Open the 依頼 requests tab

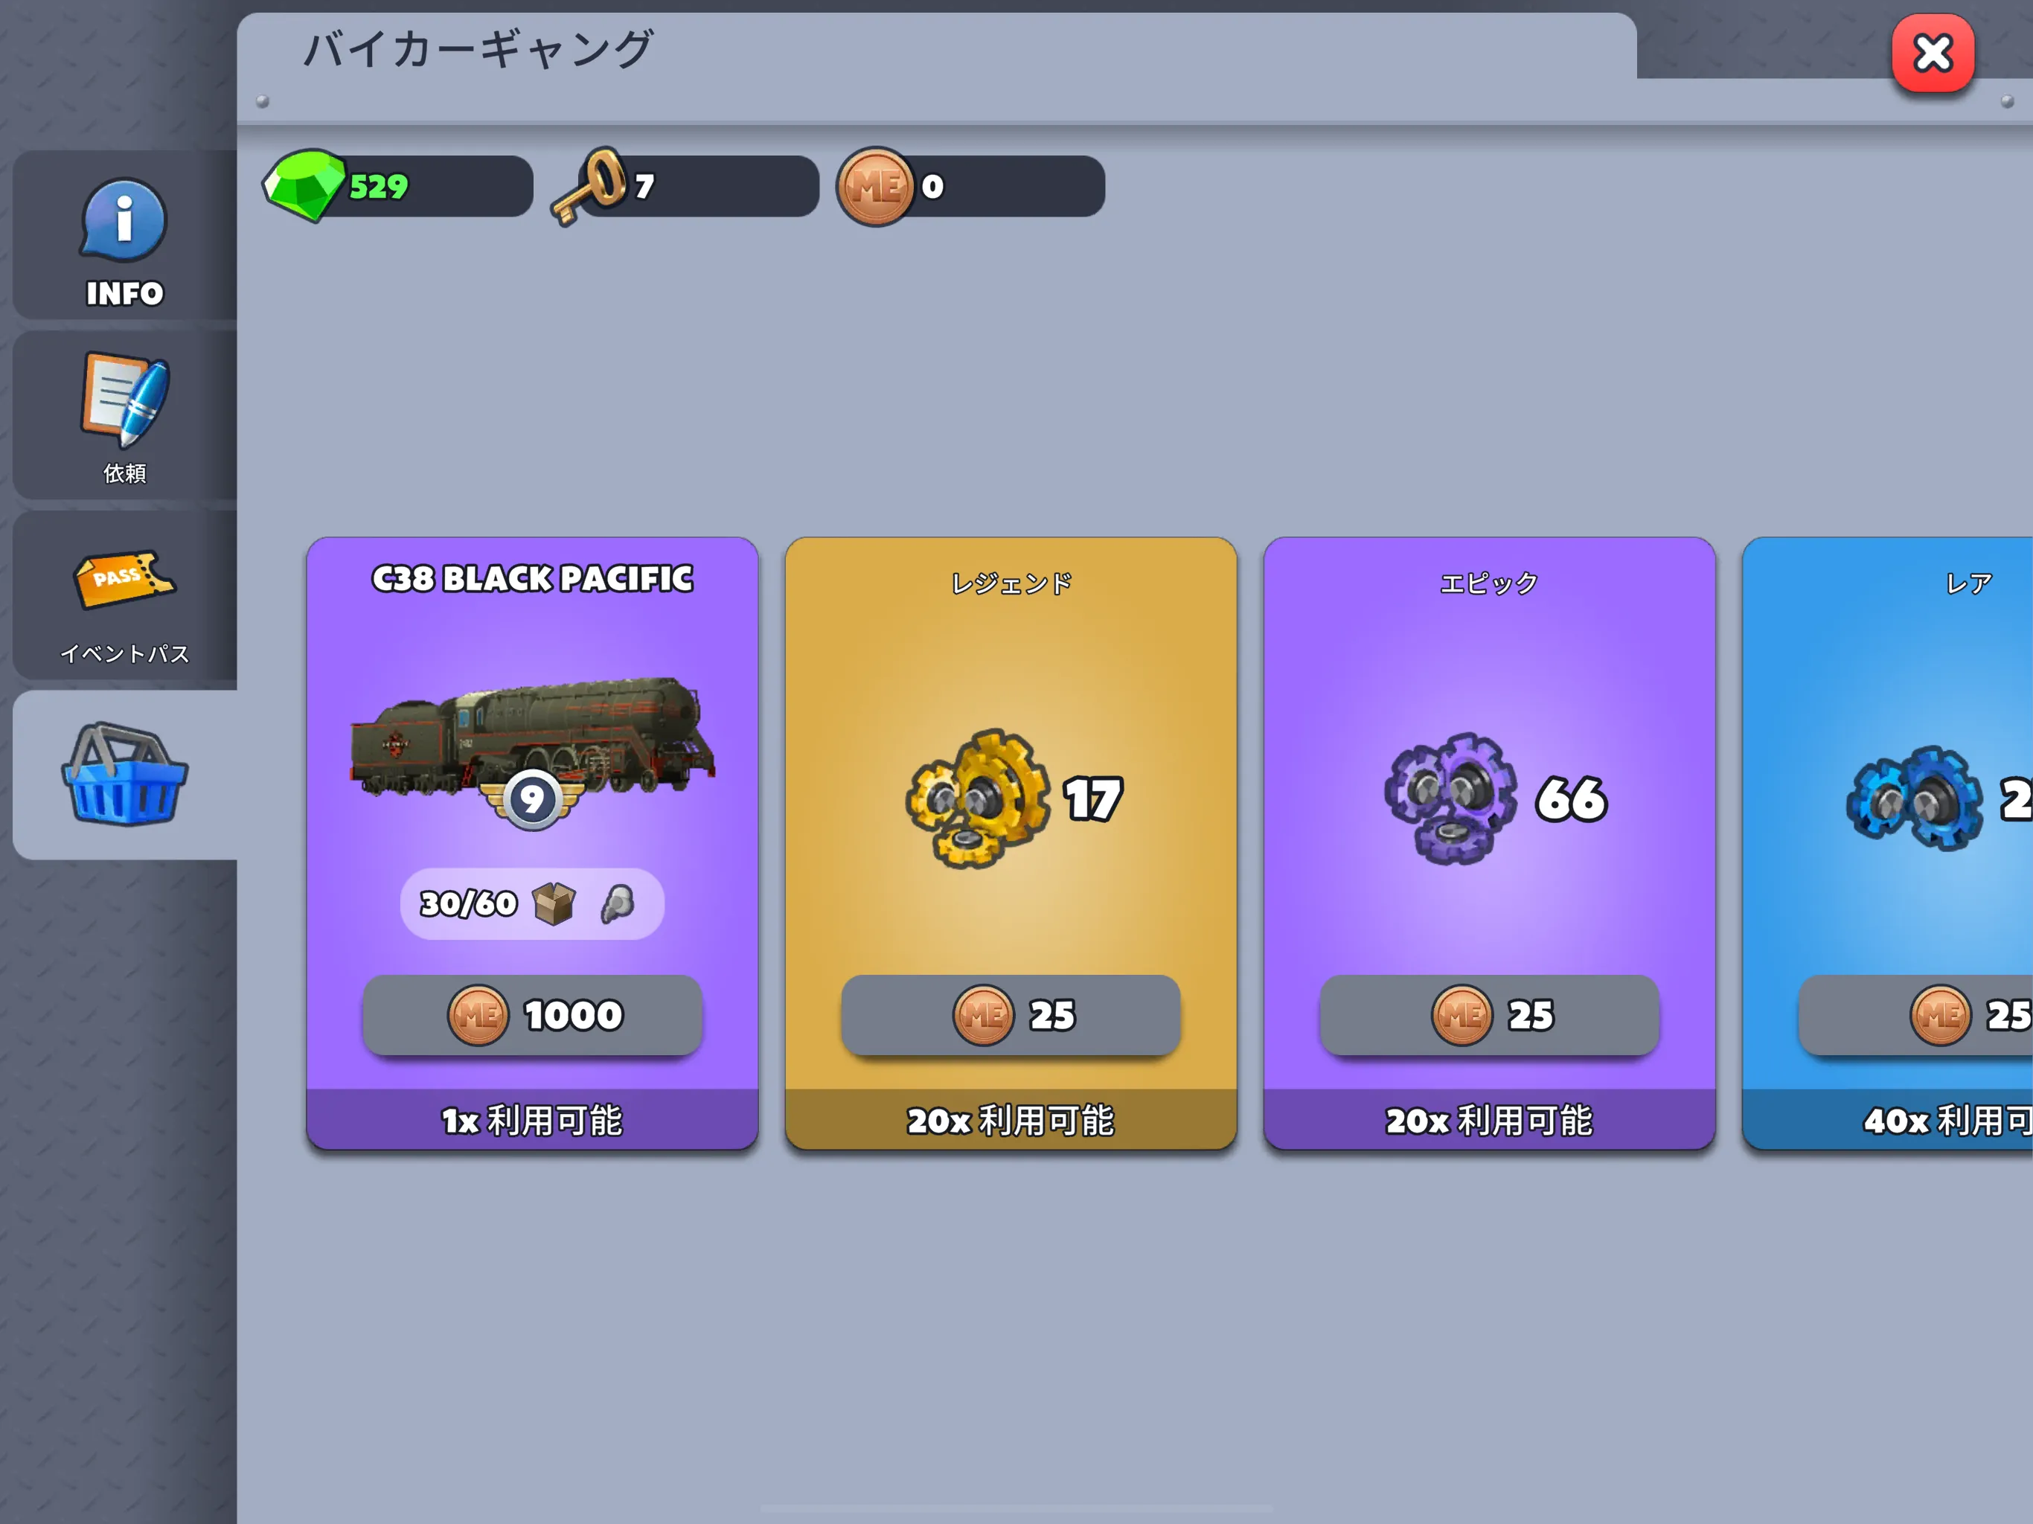(x=124, y=417)
